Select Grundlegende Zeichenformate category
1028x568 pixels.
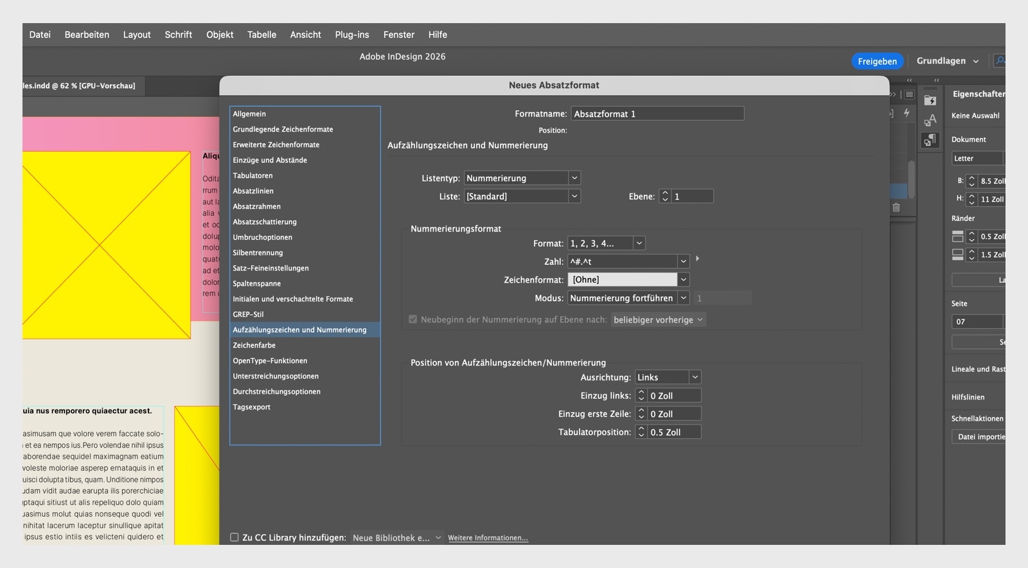(x=305, y=129)
